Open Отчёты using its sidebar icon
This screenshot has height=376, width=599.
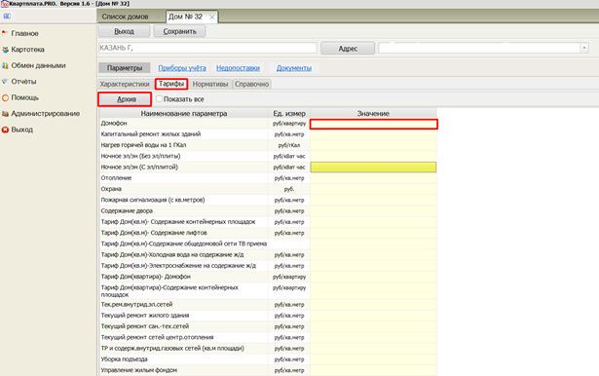[x=5, y=82]
